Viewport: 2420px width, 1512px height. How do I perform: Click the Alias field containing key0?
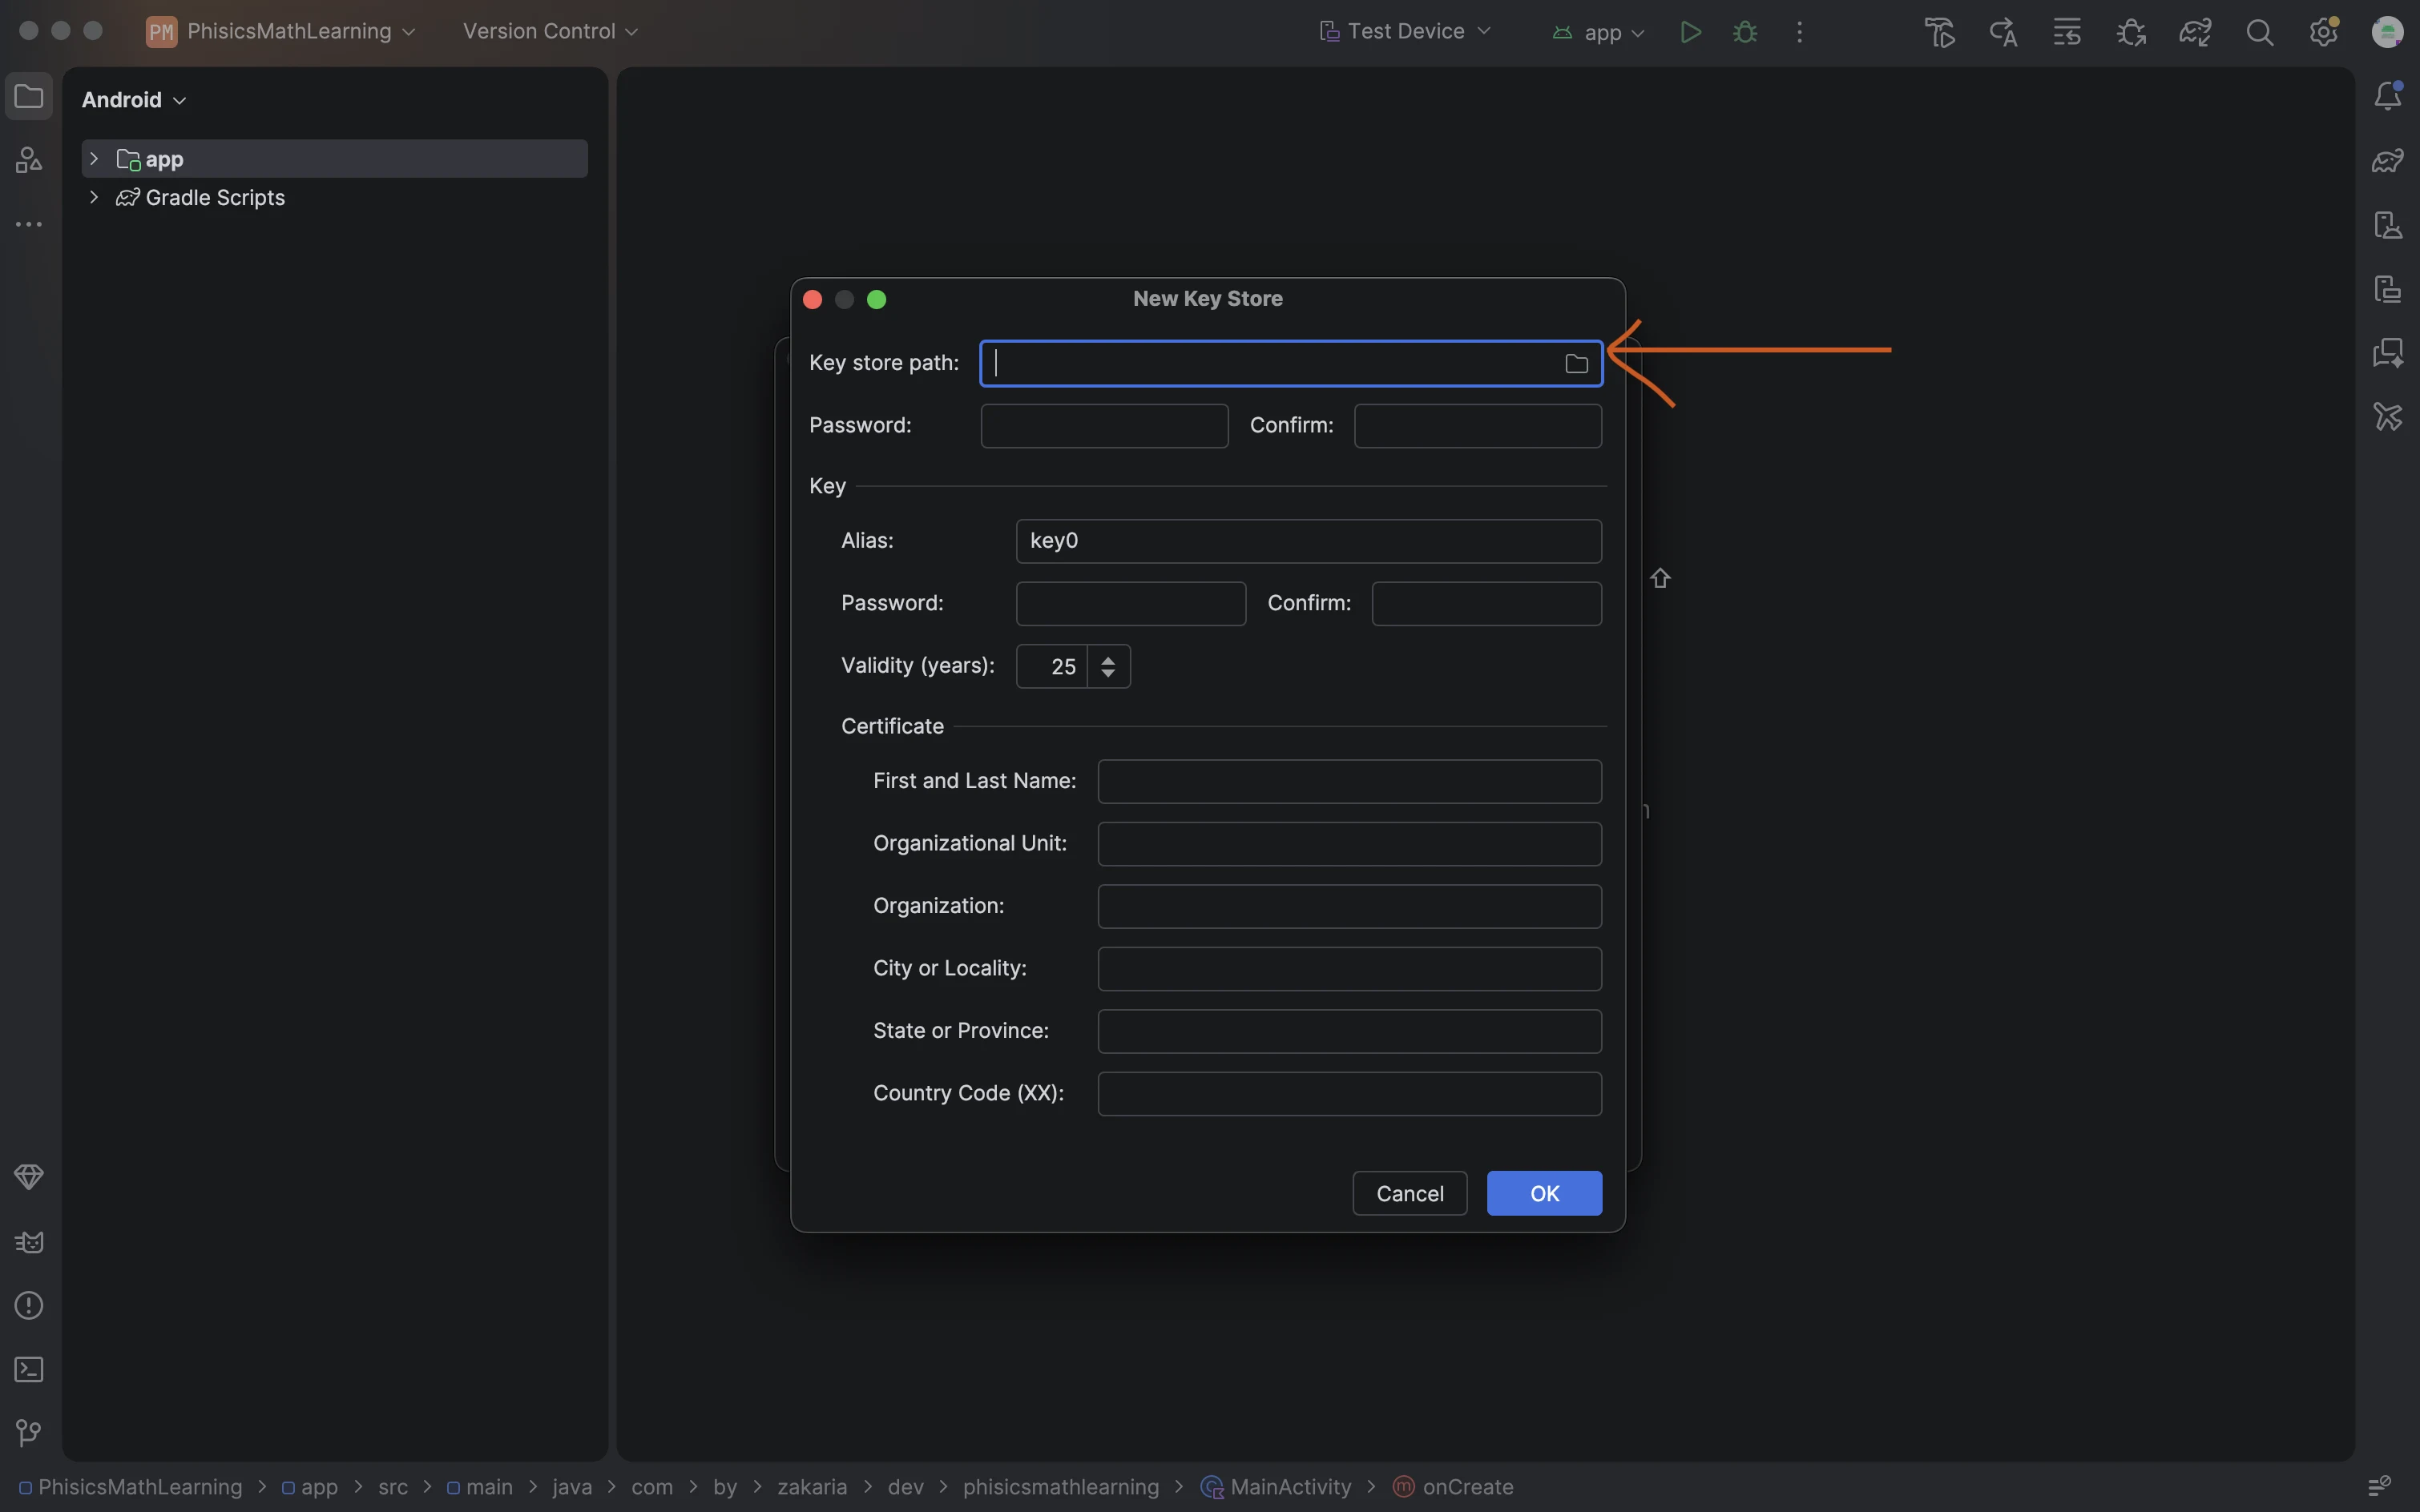pyautogui.click(x=1309, y=541)
